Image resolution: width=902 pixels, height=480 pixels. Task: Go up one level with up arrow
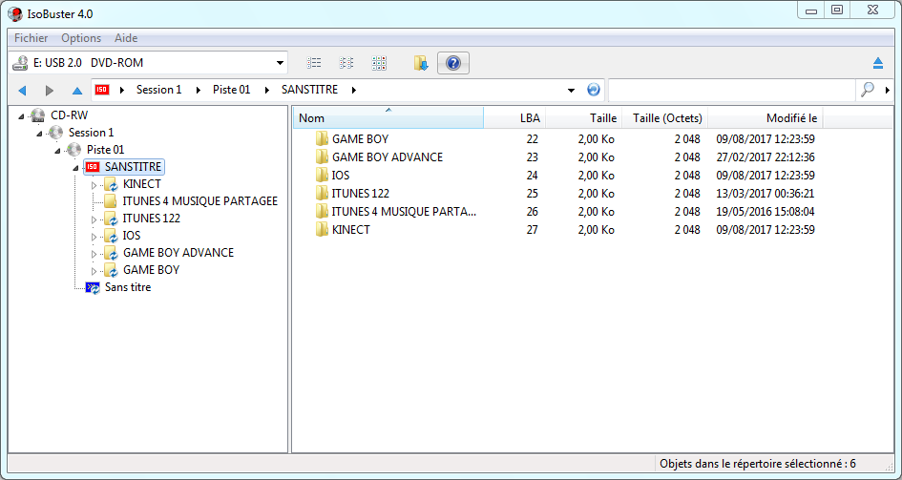point(77,91)
